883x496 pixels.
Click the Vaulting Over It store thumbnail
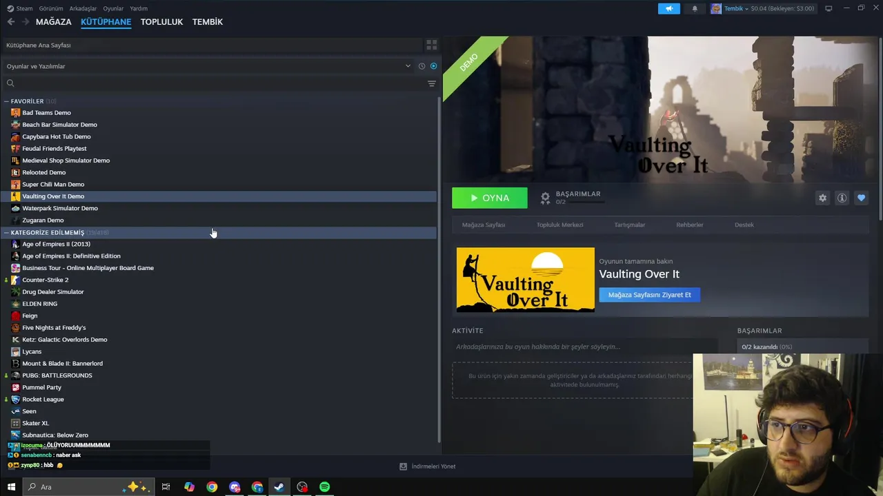click(525, 280)
